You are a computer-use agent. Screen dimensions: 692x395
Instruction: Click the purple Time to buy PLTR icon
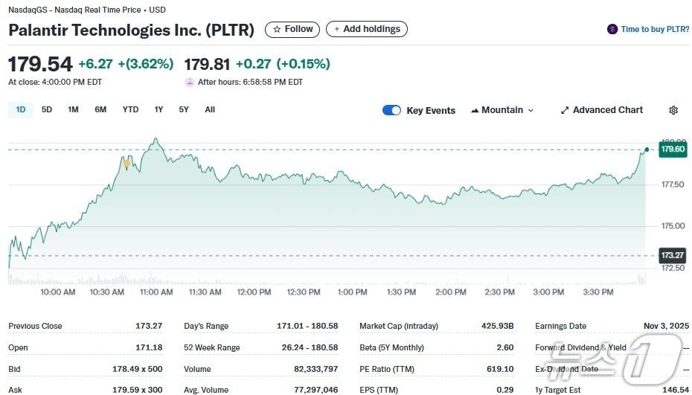pos(612,30)
